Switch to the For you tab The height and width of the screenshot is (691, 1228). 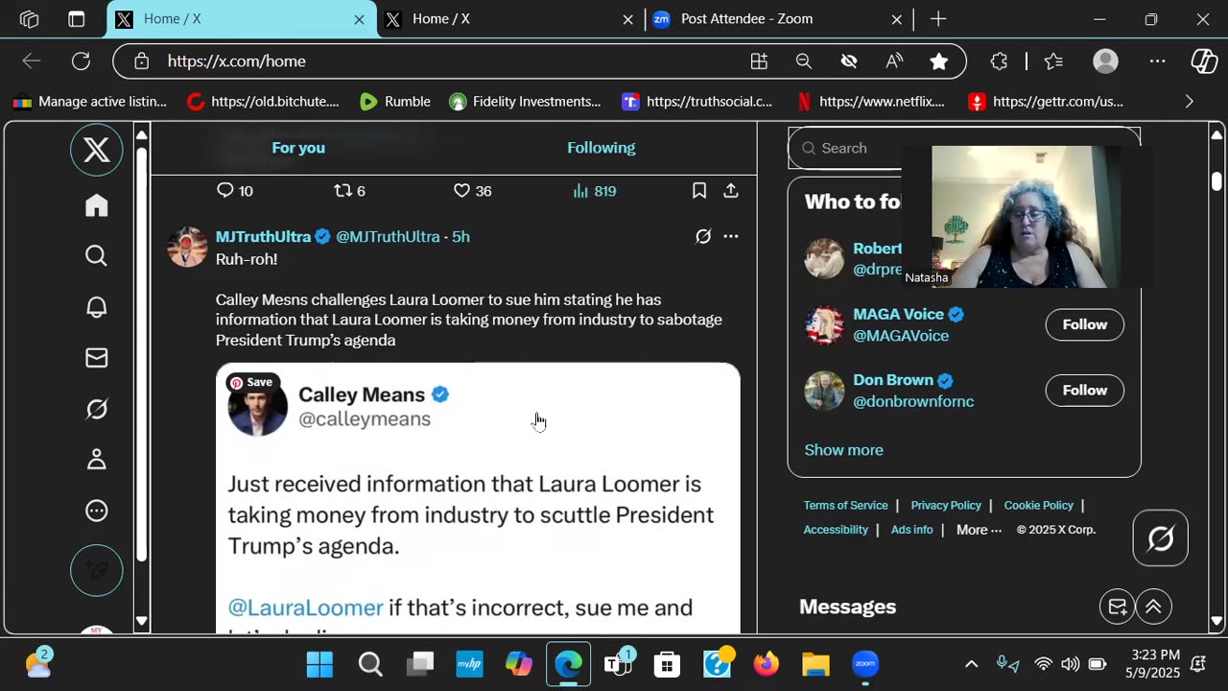click(x=298, y=148)
